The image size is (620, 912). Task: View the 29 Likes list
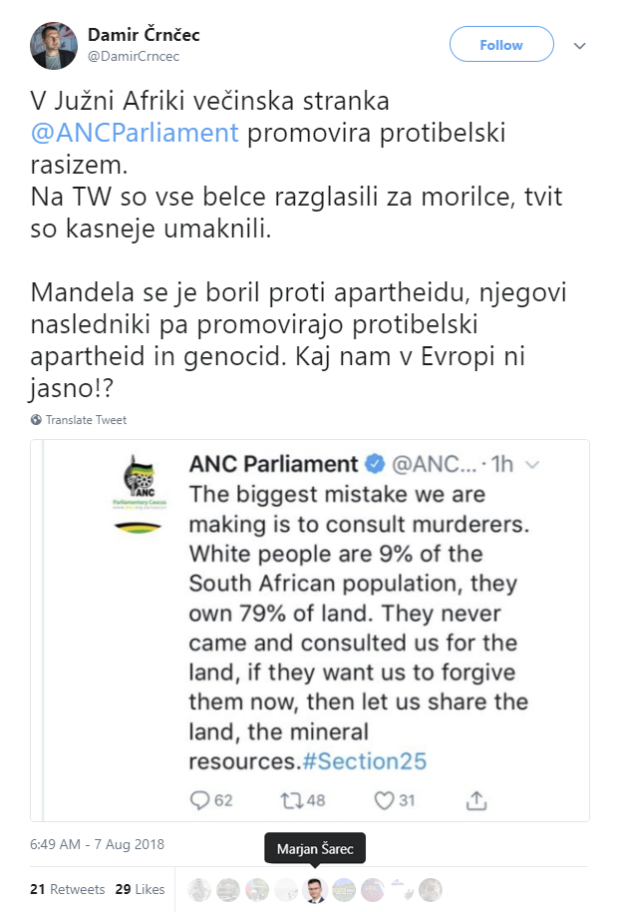point(141,889)
